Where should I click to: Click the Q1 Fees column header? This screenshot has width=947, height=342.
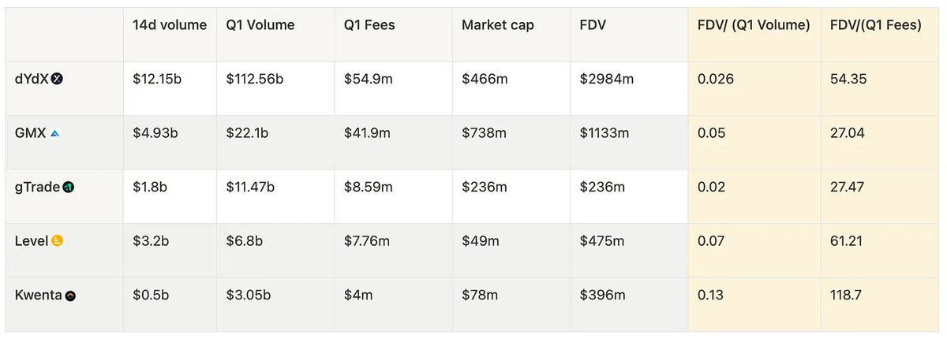pos(369,25)
